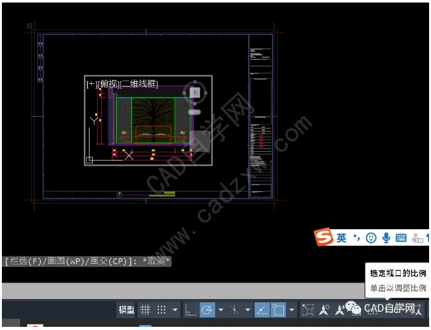Click 东 on the ViewCube compass
431x330 pixels.
(x=206, y=93)
